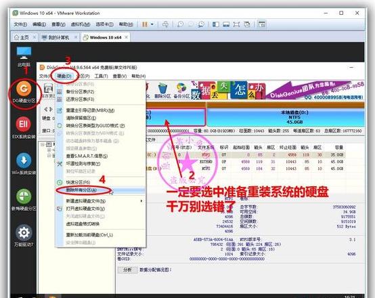Image resolution: width=375 pixels, height=298 pixels.
Task: Minimize the DiskGenius window
Action: (x=351, y=68)
